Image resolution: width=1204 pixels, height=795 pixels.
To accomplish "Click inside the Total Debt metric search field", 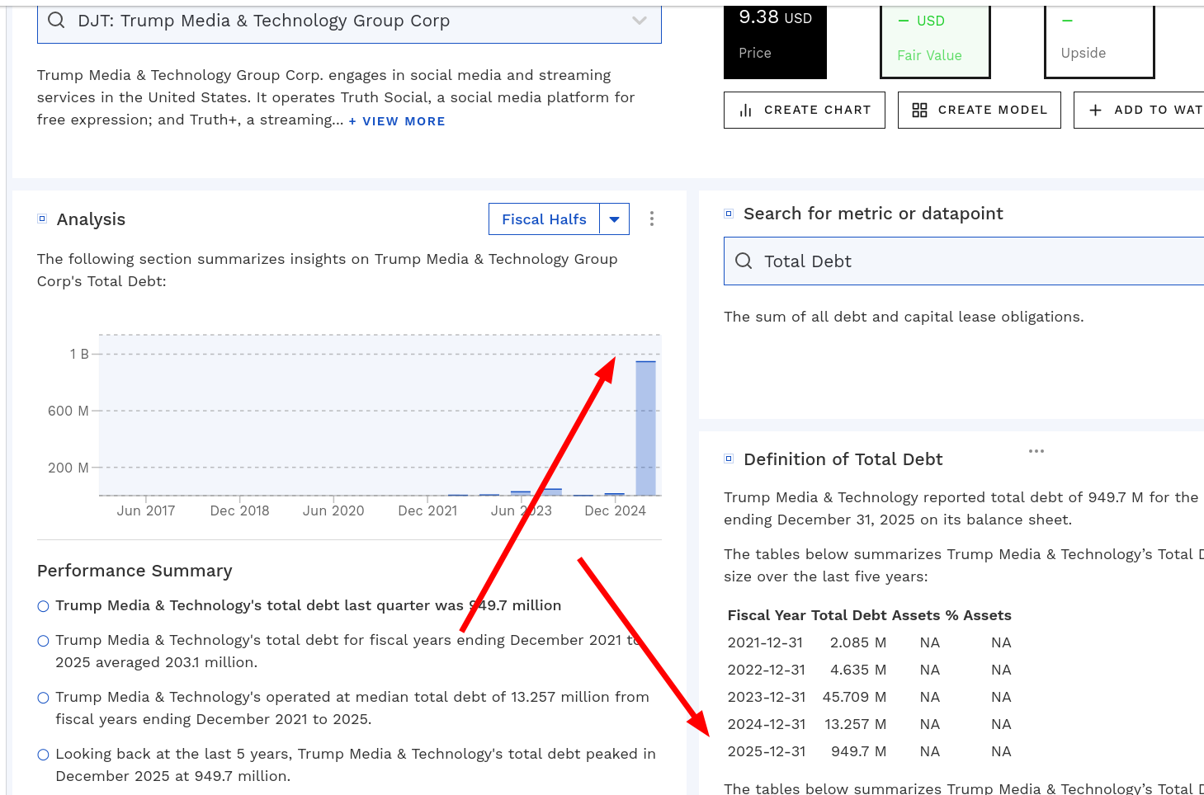I will click(908, 261).
